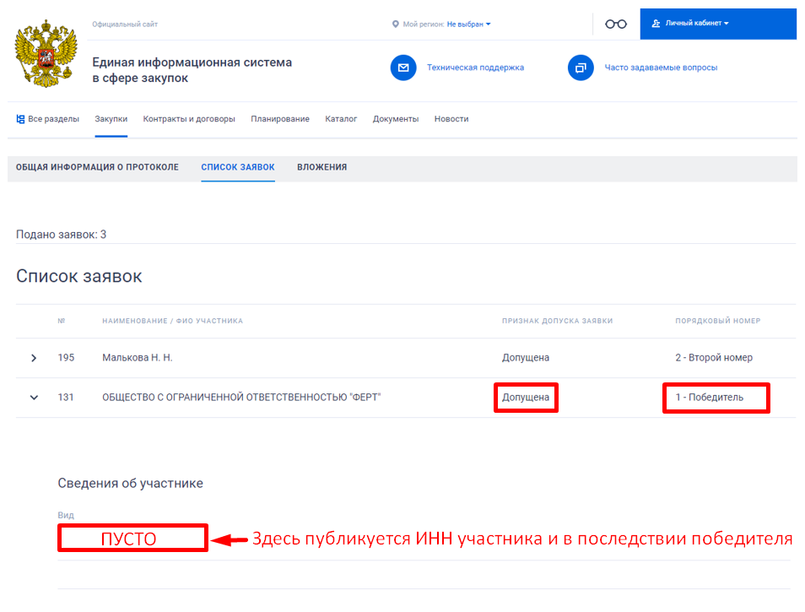Click site title Единая информационная система
This screenshot has height=612, width=805.
click(x=192, y=70)
